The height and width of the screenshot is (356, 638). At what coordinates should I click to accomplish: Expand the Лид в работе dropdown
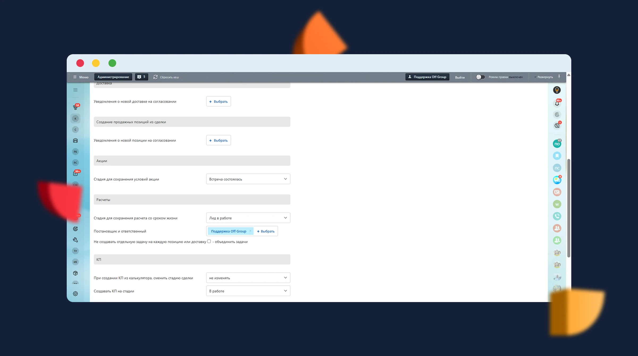[248, 218]
